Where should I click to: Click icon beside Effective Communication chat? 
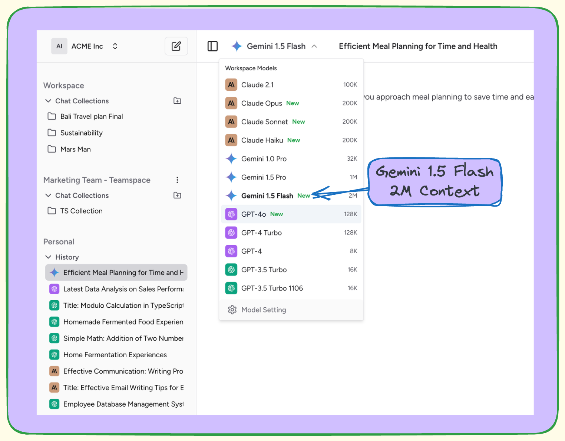coord(54,371)
